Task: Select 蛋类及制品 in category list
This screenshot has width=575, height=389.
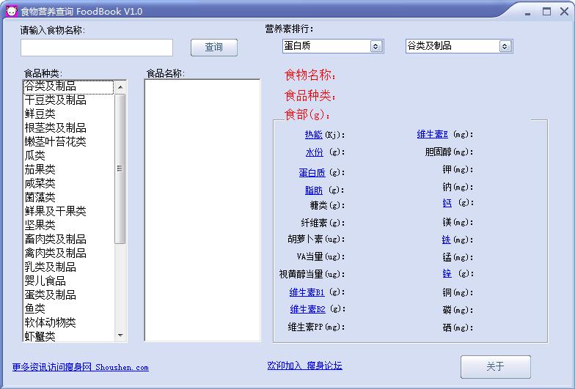Action: pyautogui.click(x=69, y=294)
